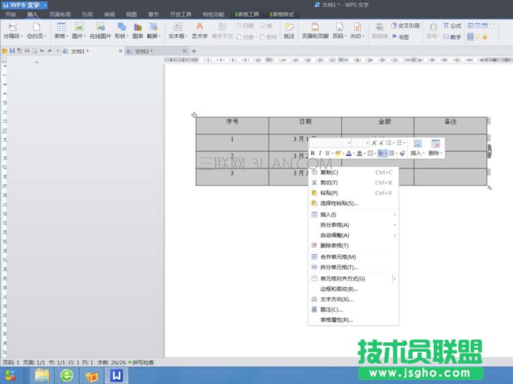The width and height of the screenshot is (513, 384).
Task: Click the plus button to add new document tab
Action: point(194,51)
